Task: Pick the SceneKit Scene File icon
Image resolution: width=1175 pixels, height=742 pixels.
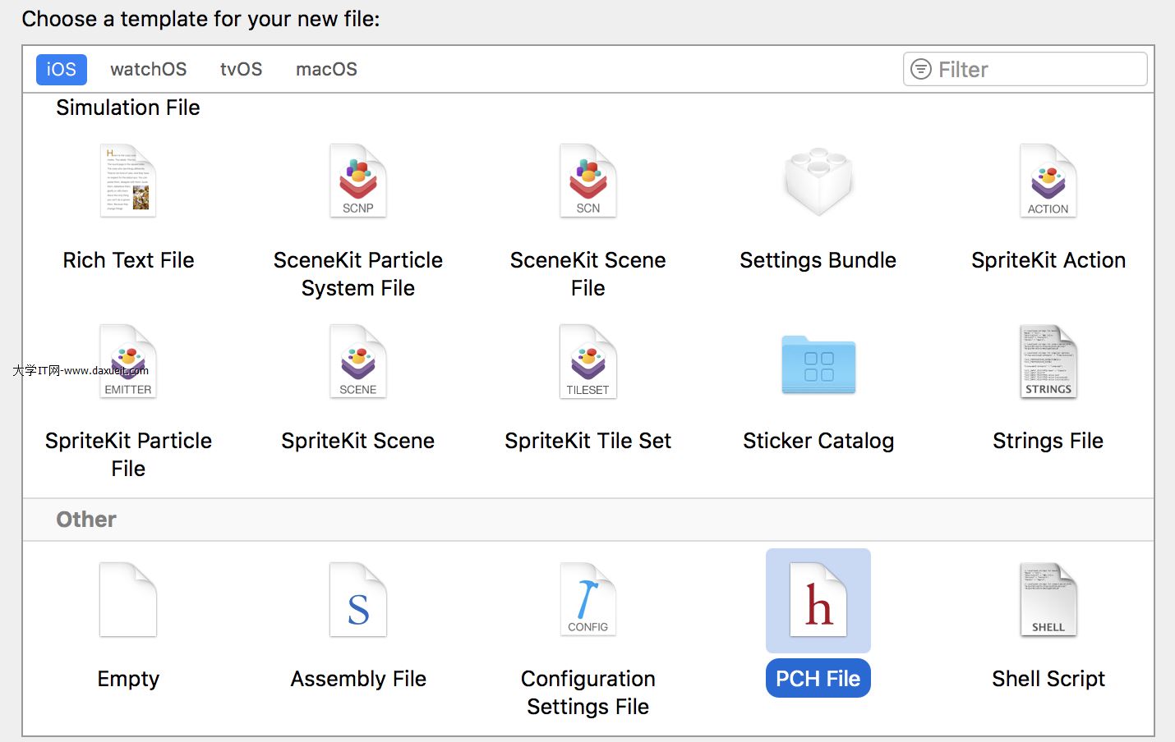Action: (x=588, y=181)
